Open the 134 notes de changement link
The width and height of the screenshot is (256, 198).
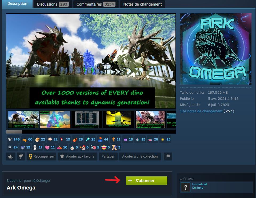pyautogui.click(x=201, y=111)
